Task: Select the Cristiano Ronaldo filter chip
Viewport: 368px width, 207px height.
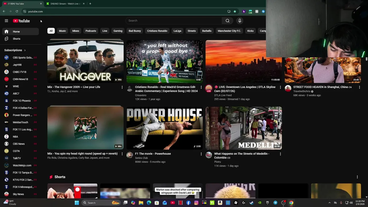Action: pos(157,31)
